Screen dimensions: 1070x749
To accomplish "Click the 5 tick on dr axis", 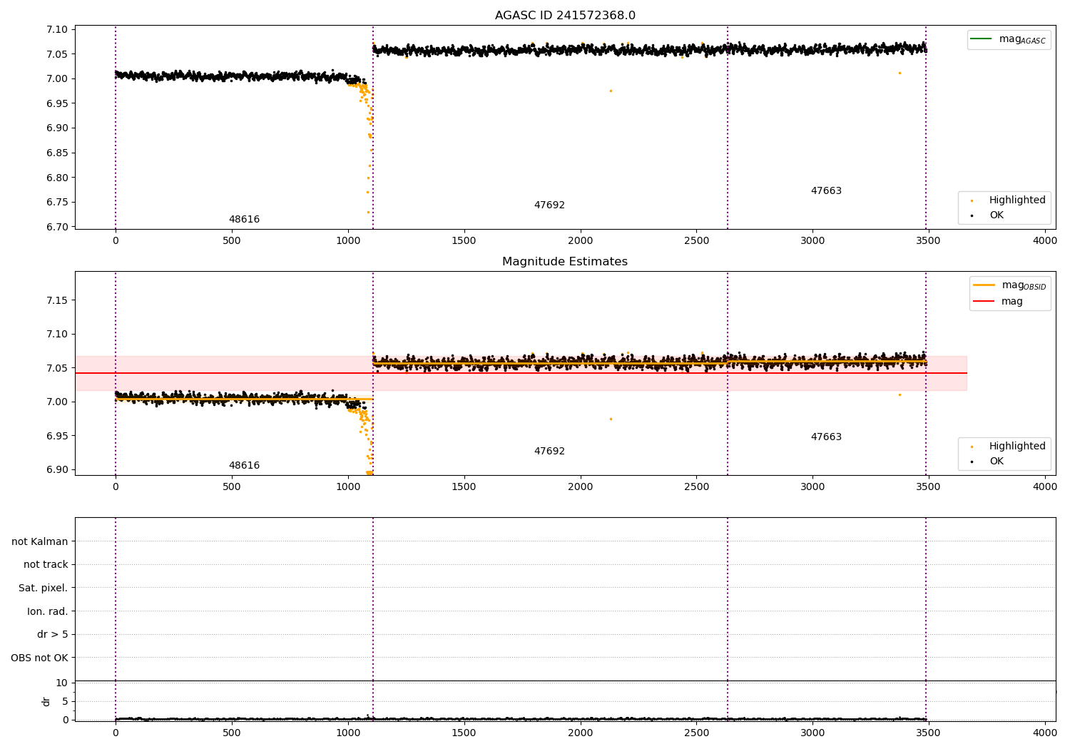I will pos(65,701).
